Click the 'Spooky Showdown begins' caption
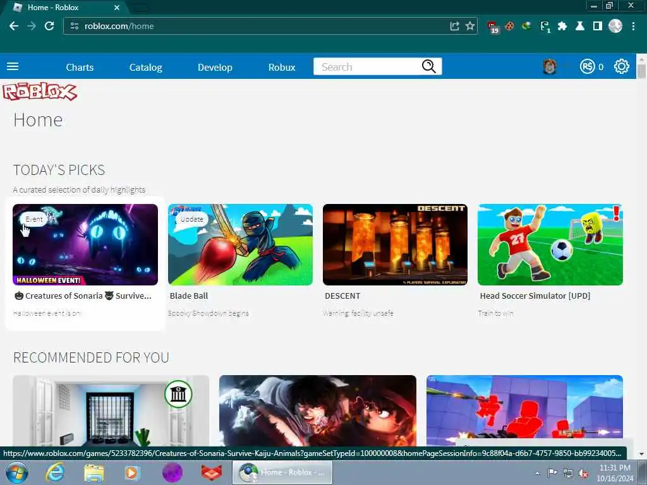This screenshot has height=485, width=647. pos(209,313)
